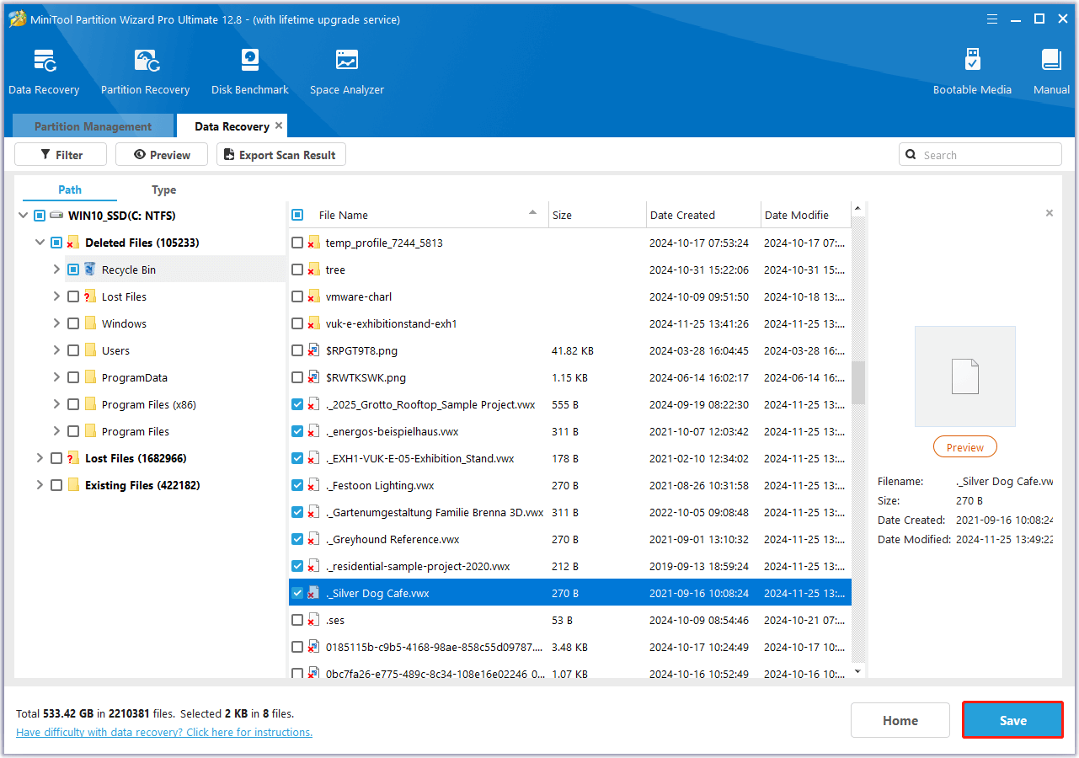Click the ._Festoon Lighting.vwx file icon

[x=313, y=485]
